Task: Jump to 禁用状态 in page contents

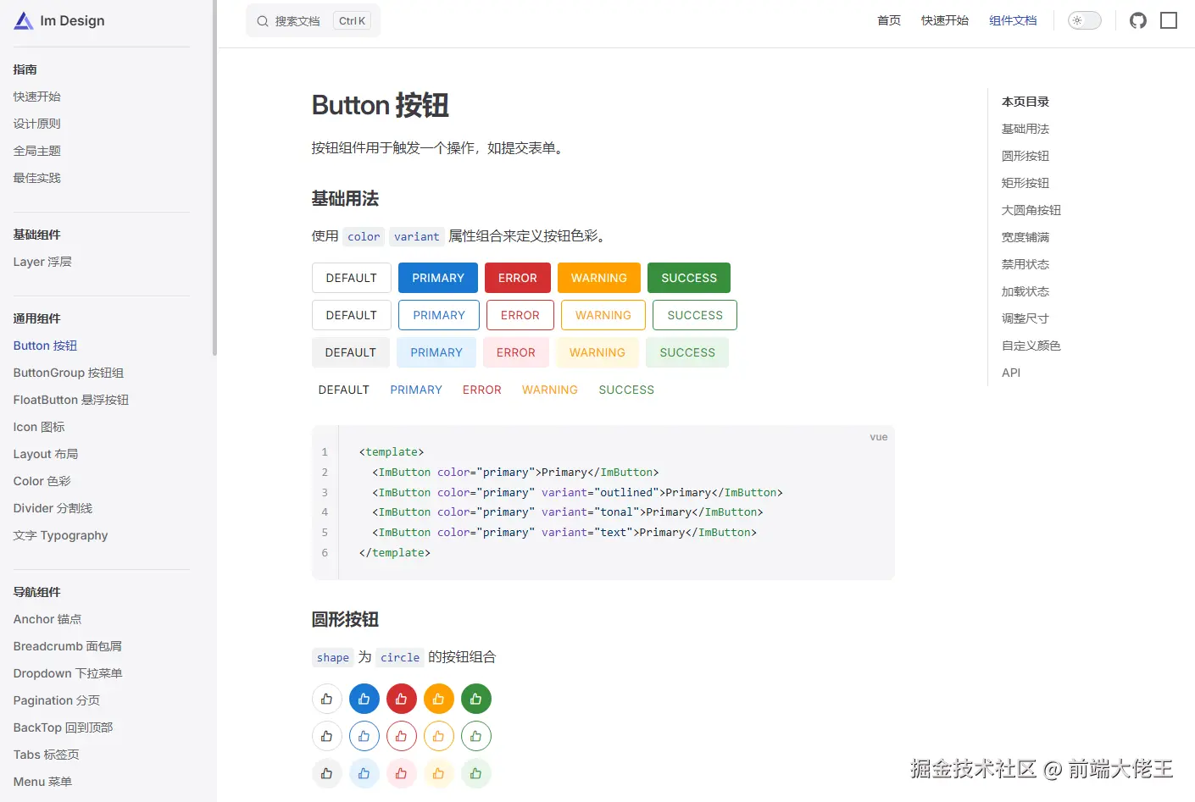Action: (1025, 264)
